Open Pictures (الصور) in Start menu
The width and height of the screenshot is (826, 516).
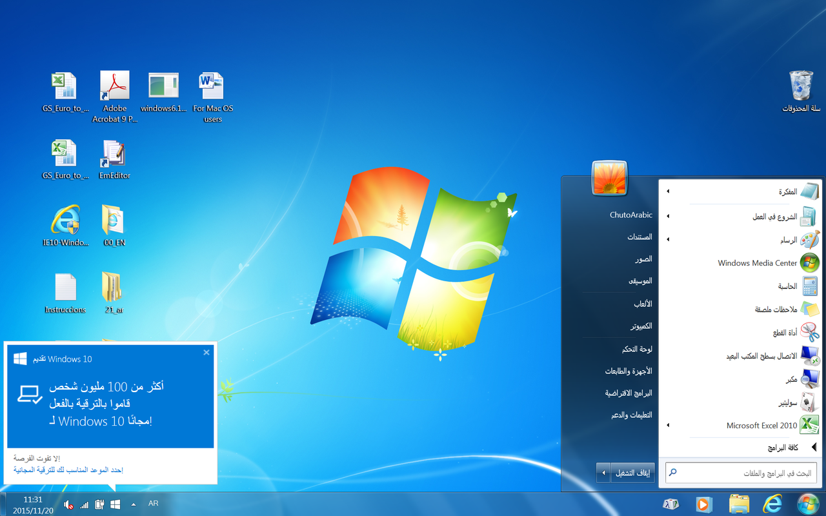[x=643, y=259]
